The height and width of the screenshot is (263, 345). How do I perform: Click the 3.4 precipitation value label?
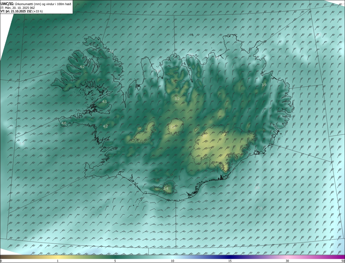click(x=166, y=189)
